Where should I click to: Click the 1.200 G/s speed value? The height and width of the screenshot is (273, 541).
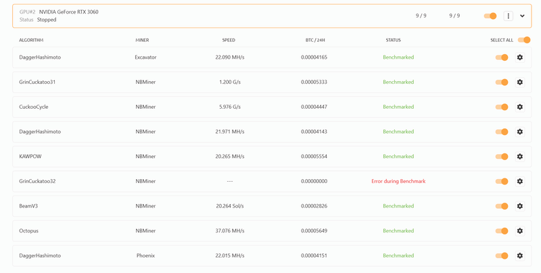(230, 82)
